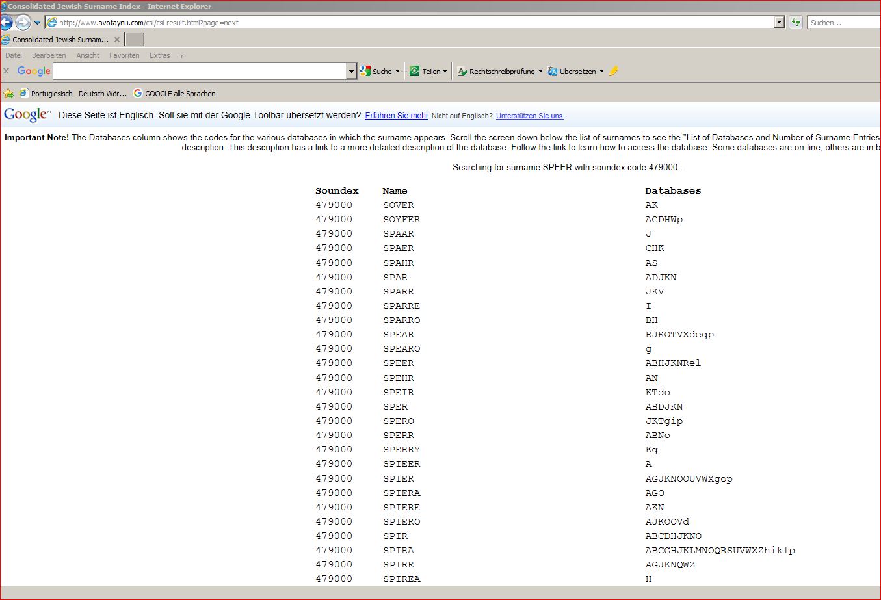
Task: Expand the Suche dropdown arrow
Action: tap(397, 72)
